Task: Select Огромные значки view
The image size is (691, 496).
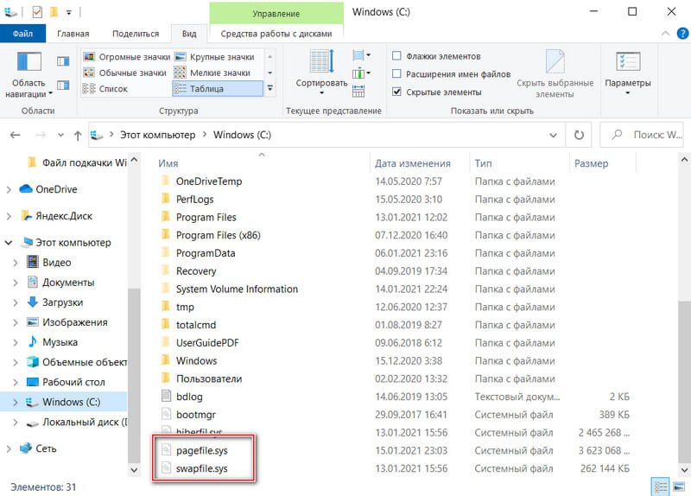Action: 127,57
